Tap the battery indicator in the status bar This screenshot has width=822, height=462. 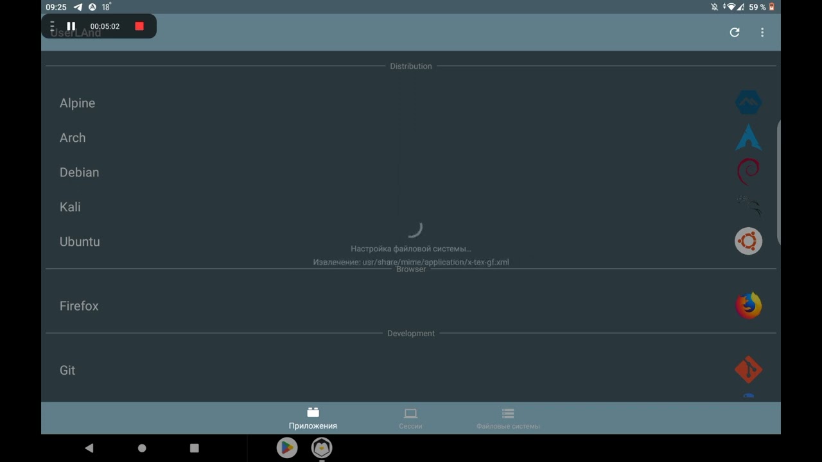click(772, 7)
